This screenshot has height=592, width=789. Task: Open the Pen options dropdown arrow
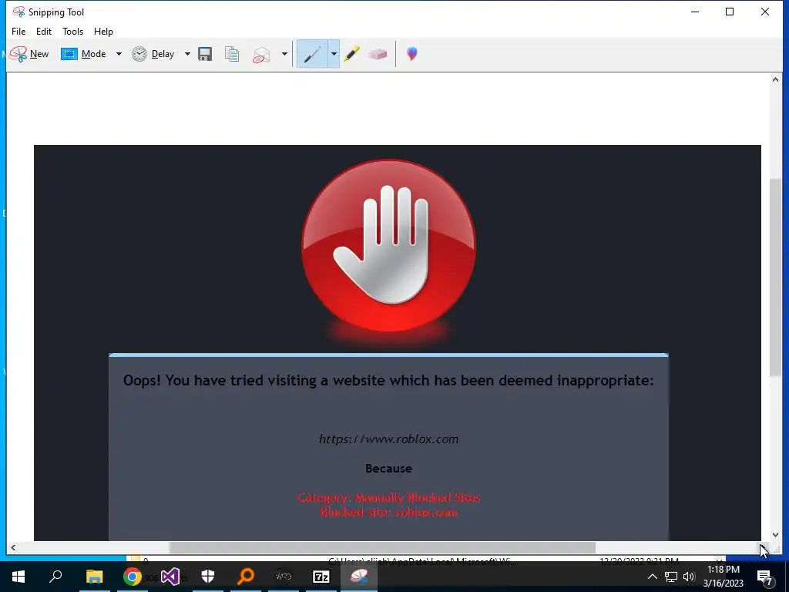pyautogui.click(x=334, y=54)
